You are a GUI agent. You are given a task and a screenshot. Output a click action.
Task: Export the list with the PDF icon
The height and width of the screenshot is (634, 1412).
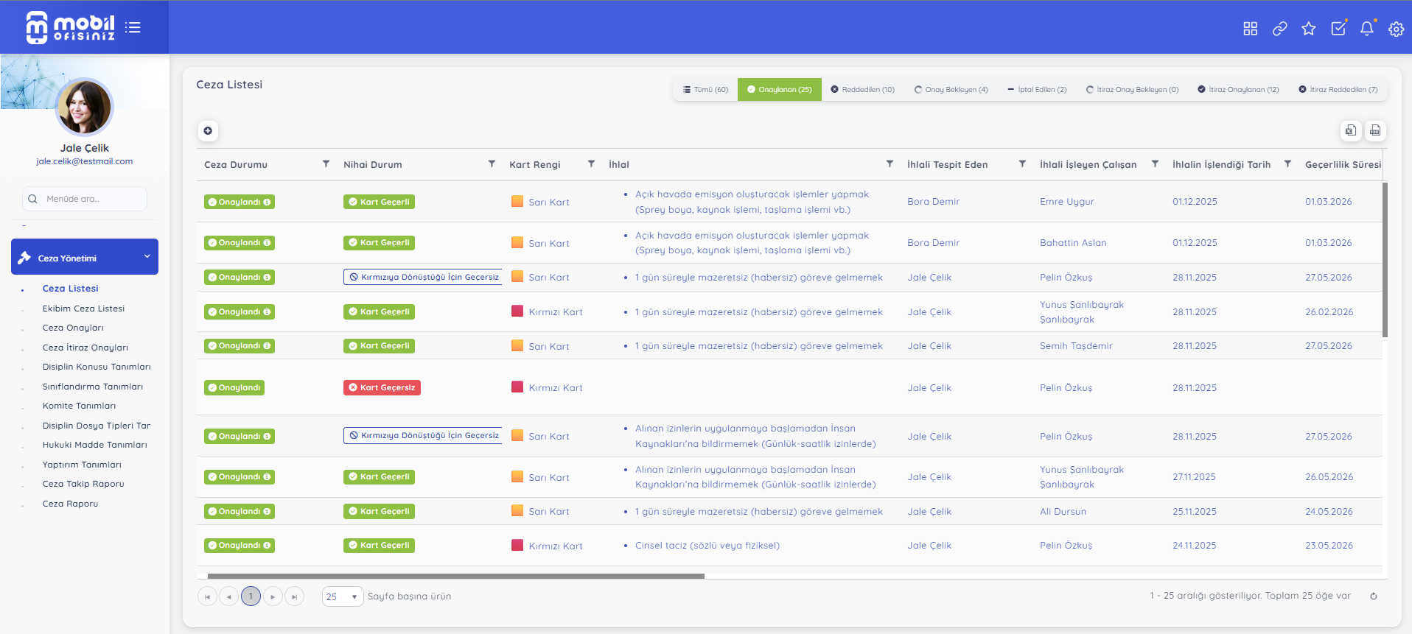click(x=1375, y=130)
